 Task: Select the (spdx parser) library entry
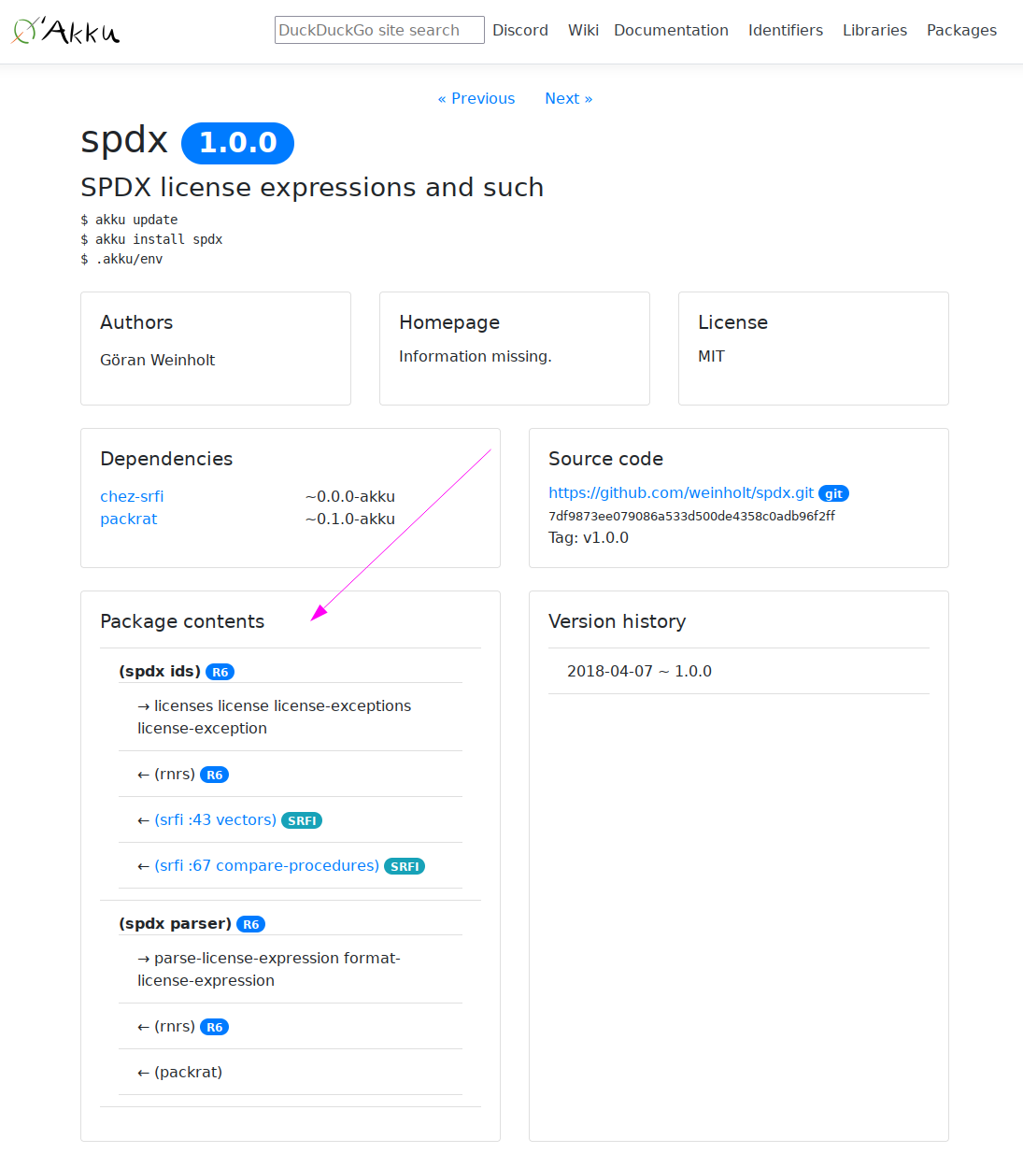coord(175,923)
